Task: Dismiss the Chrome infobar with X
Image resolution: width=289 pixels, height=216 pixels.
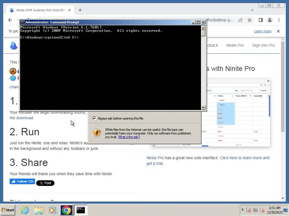Action: [278, 31]
